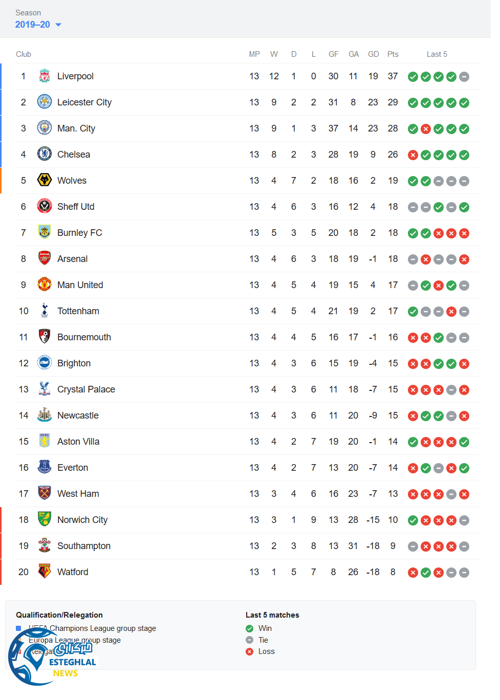Click the Last 5 column header
500x700 pixels.
[437, 54]
